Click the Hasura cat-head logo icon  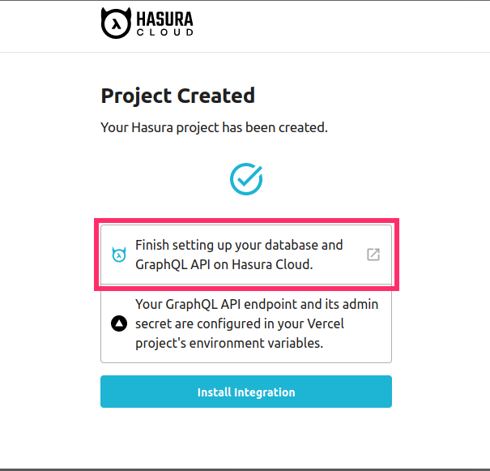point(117,24)
